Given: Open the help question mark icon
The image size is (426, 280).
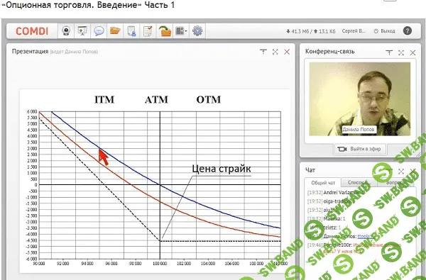Looking at the screenshot, I should point(408,30).
